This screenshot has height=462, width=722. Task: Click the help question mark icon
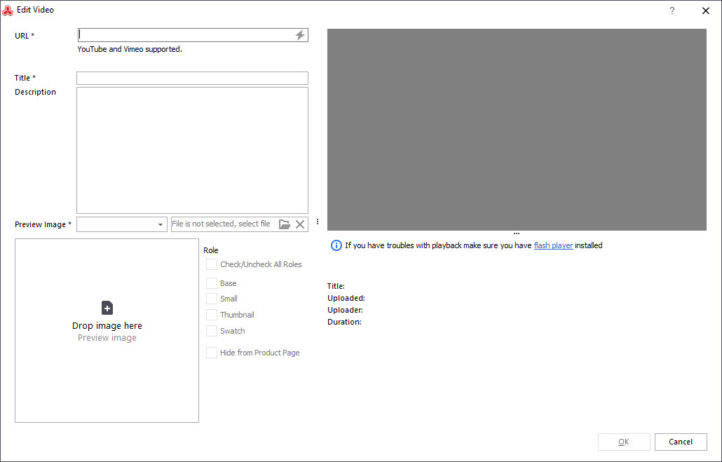point(672,11)
